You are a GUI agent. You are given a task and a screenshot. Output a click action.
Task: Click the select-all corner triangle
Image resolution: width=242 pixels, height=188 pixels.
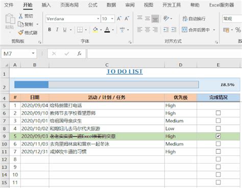[x=6, y=65]
